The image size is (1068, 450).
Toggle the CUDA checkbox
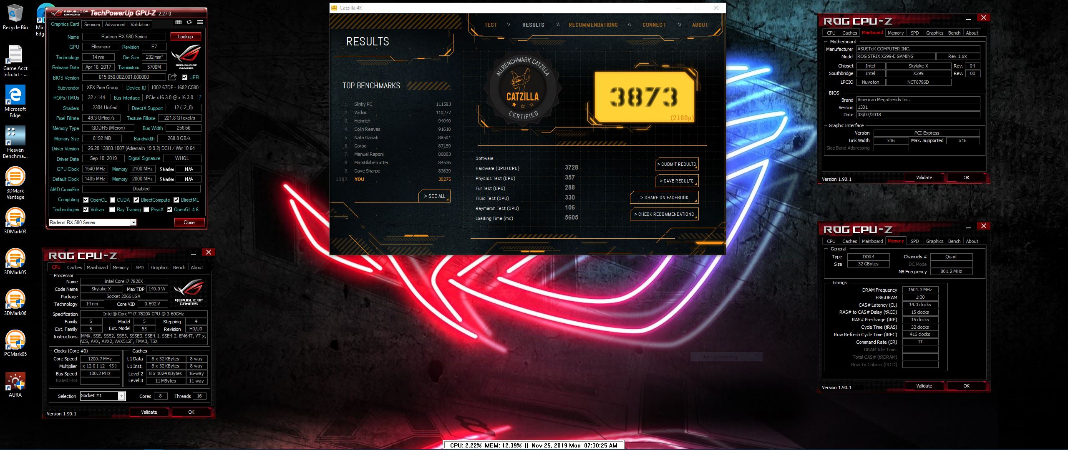tap(112, 200)
